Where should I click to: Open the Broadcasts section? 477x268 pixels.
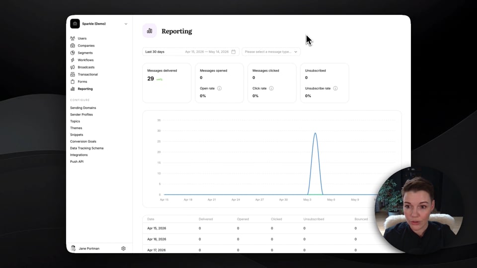click(x=86, y=67)
